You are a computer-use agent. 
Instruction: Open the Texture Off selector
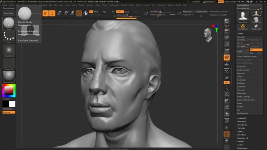(x=9, y=64)
